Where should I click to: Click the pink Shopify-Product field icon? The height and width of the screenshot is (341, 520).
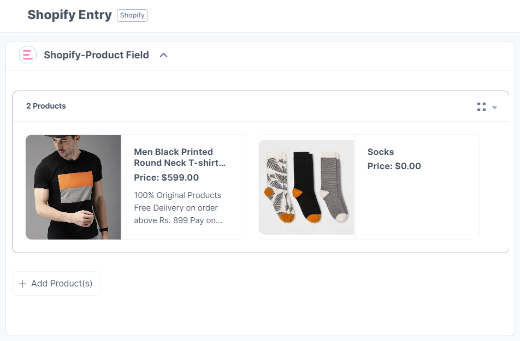pyautogui.click(x=28, y=55)
